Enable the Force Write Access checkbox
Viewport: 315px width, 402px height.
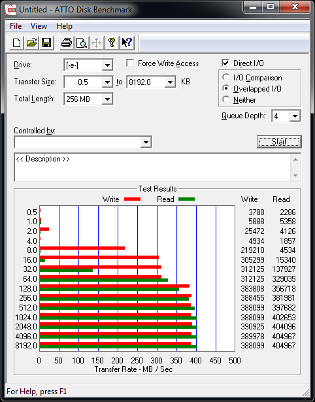(130, 63)
